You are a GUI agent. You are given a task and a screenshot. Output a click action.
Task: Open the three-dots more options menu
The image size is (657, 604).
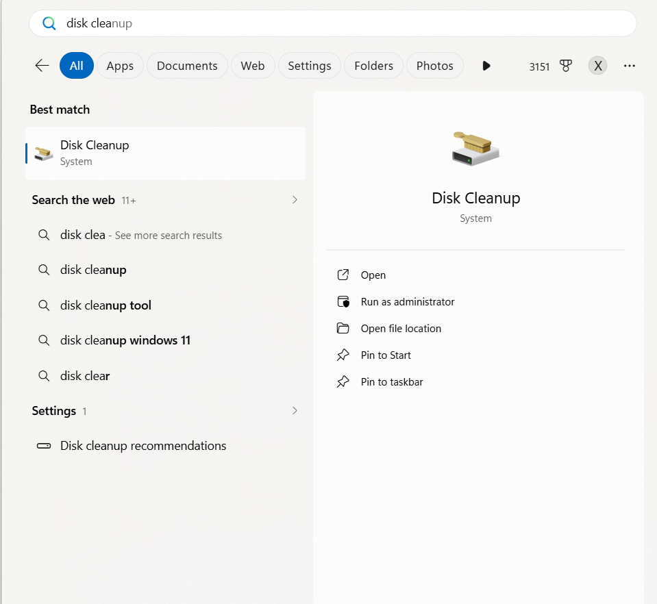click(x=630, y=66)
